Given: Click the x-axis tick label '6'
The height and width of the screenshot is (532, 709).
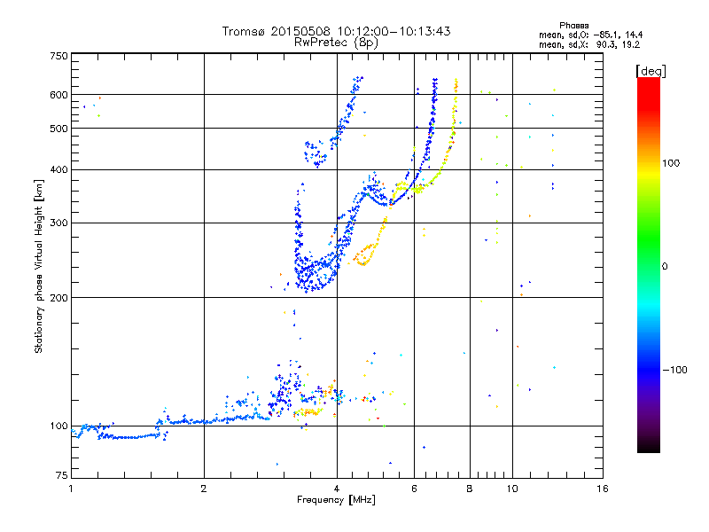Looking at the screenshot, I should 414,489.
